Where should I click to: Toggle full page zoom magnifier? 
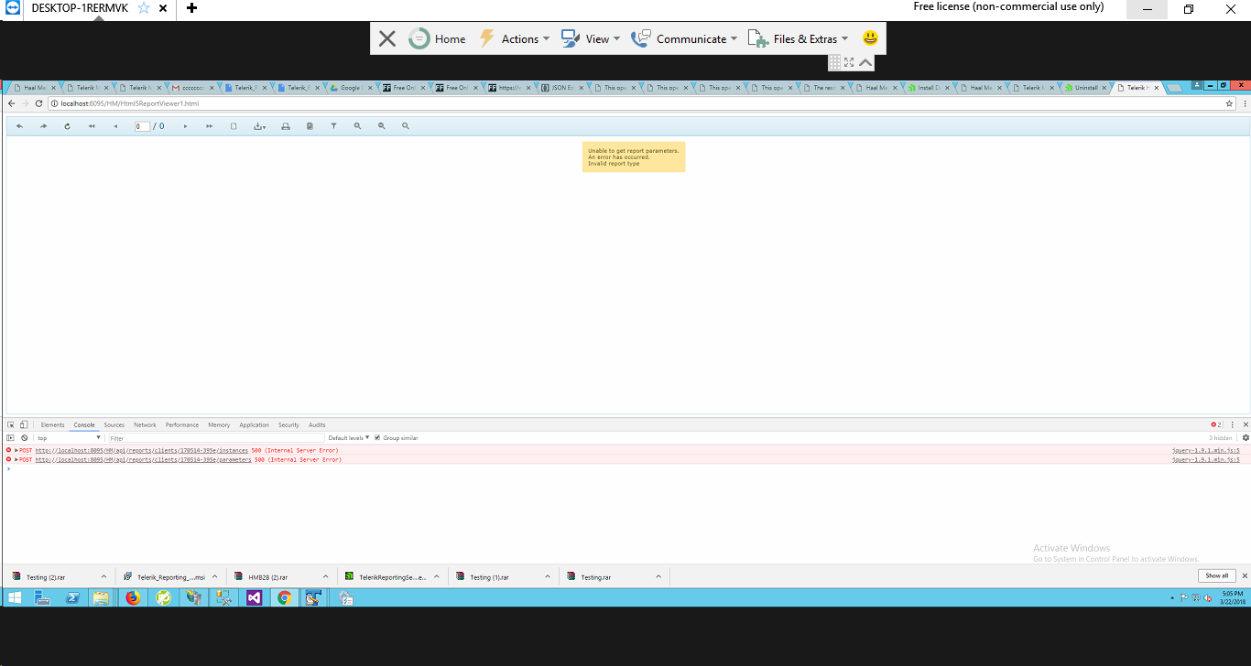click(x=406, y=126)
